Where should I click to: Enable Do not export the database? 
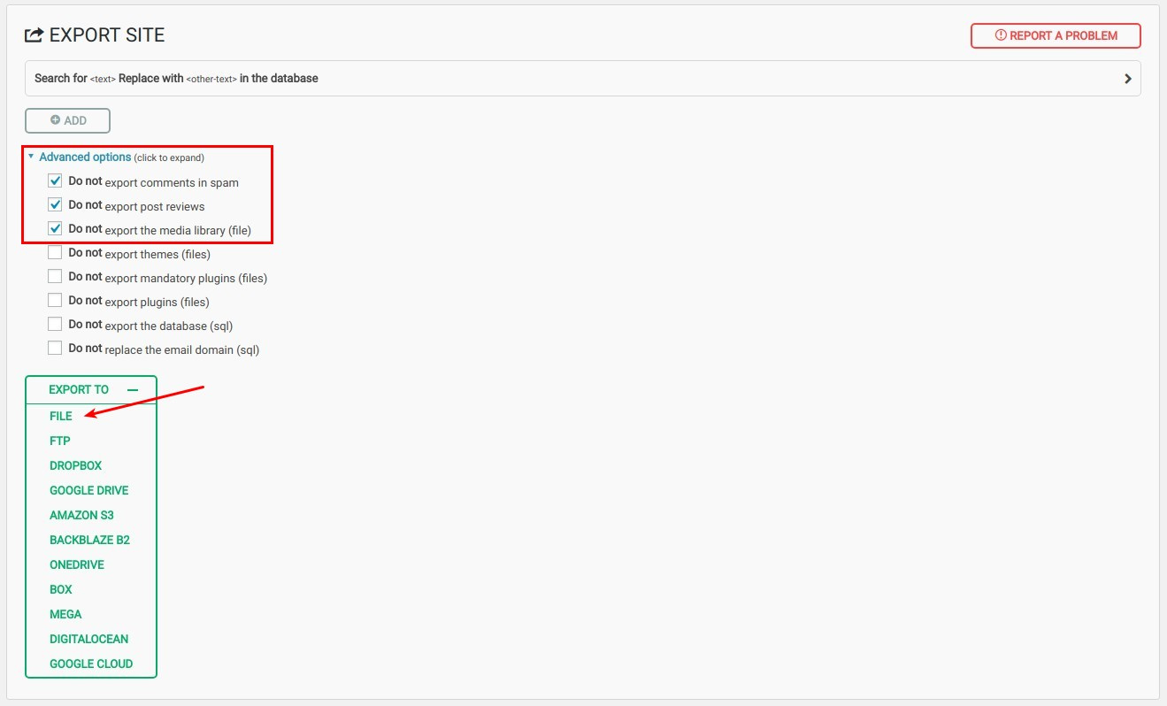click(x=55, y=325)
